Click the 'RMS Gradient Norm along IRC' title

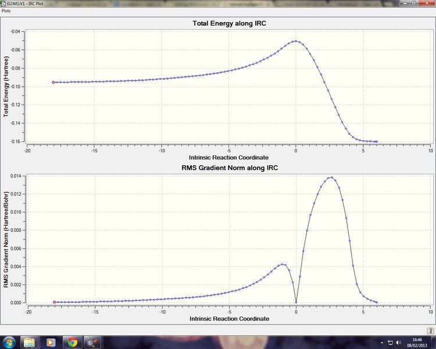(230, 168)
